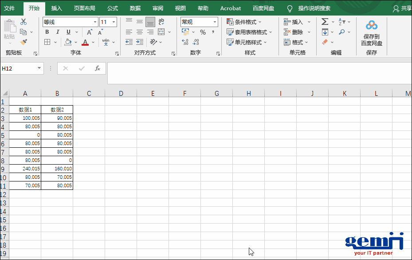Open the font name 等线 dropdown

click(x=95, y=22)
